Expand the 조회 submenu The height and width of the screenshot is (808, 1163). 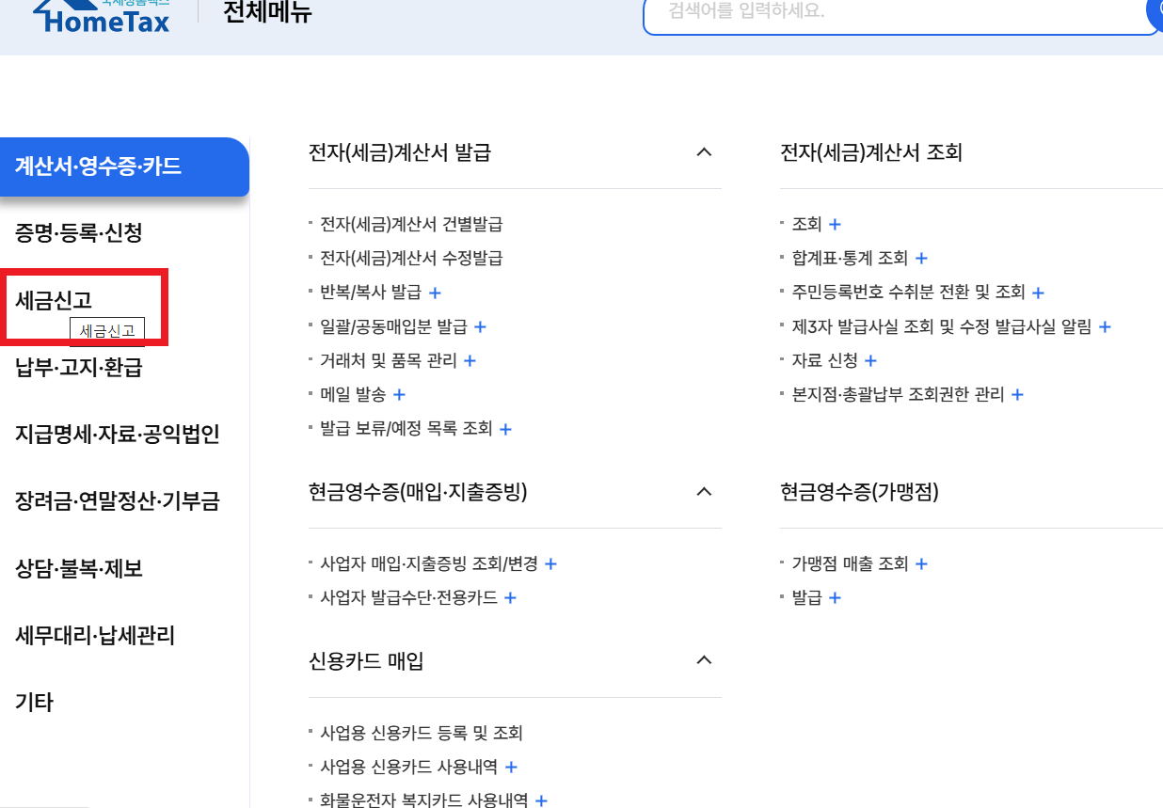click(x=835, y=224)
